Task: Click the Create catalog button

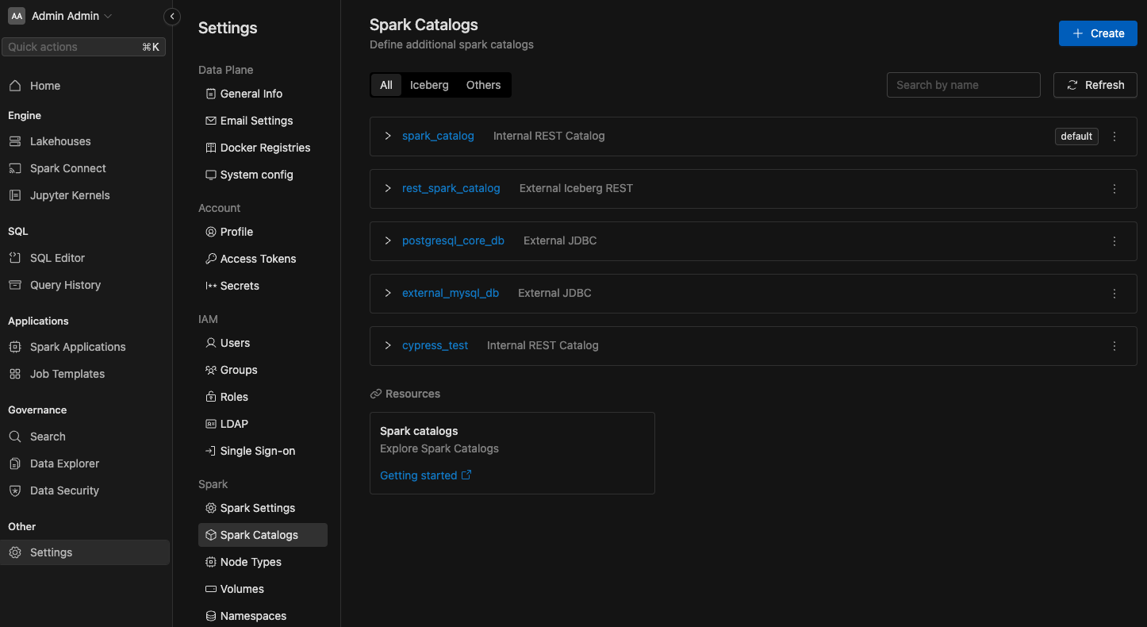Action: pyautogui.click(x=1098, y=33)
